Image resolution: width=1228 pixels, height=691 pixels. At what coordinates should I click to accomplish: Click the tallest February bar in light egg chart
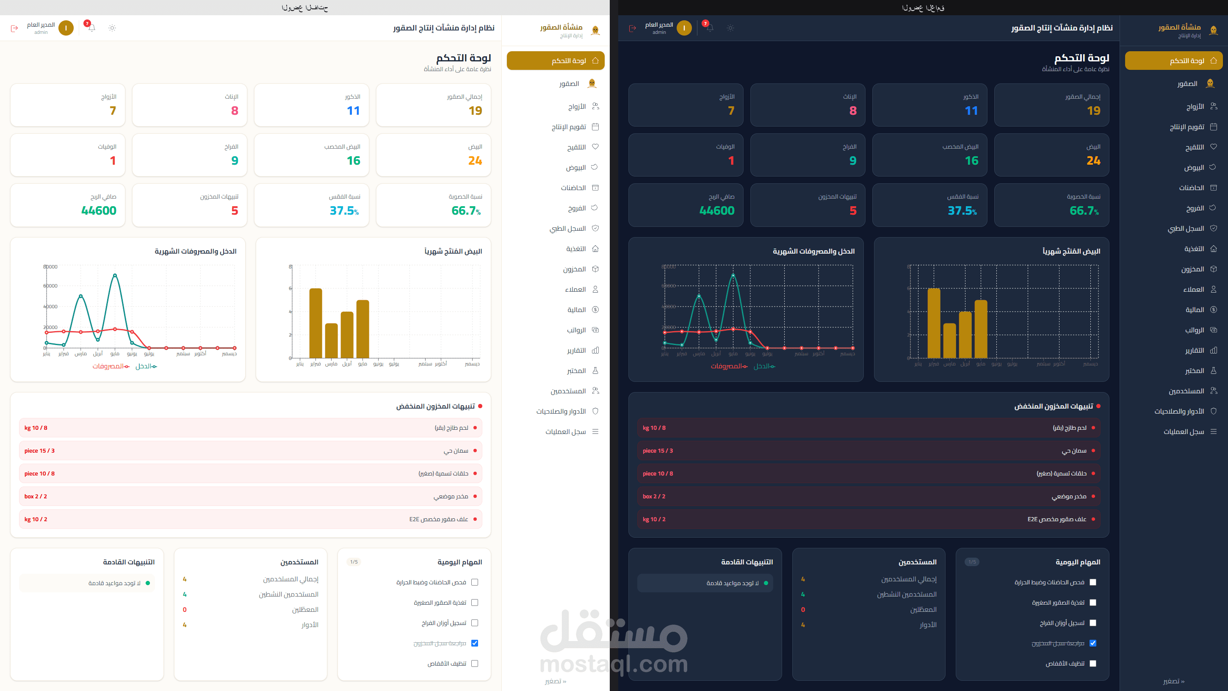[315, 323]
